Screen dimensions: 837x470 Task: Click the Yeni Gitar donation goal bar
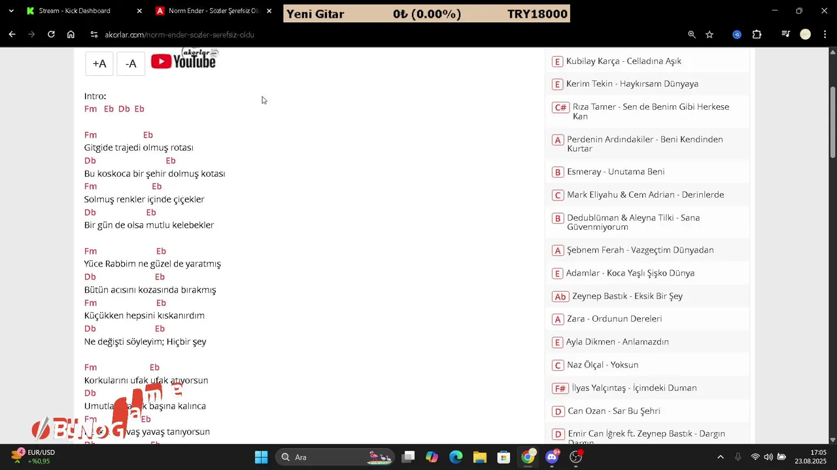pyautogui.click(x=426, y=14)
